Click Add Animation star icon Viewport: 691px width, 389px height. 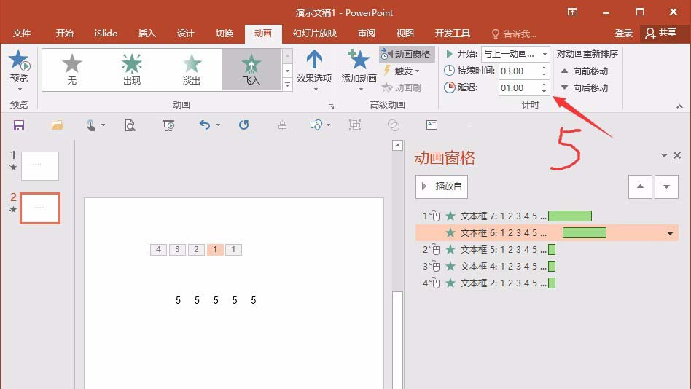point(359,60)
